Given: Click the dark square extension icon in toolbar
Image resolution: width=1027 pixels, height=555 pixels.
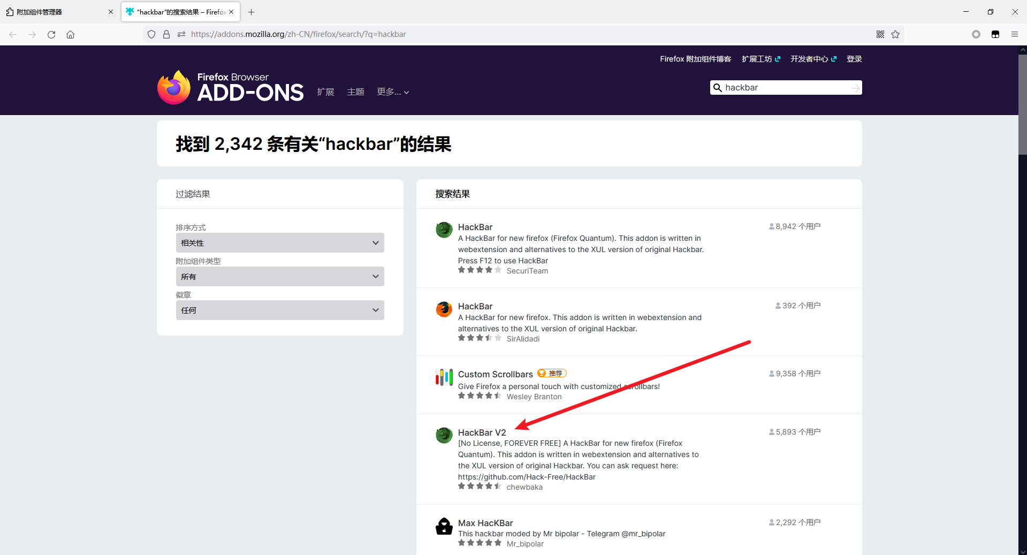Looking at the screenshot, I should (x=995, y=34).
